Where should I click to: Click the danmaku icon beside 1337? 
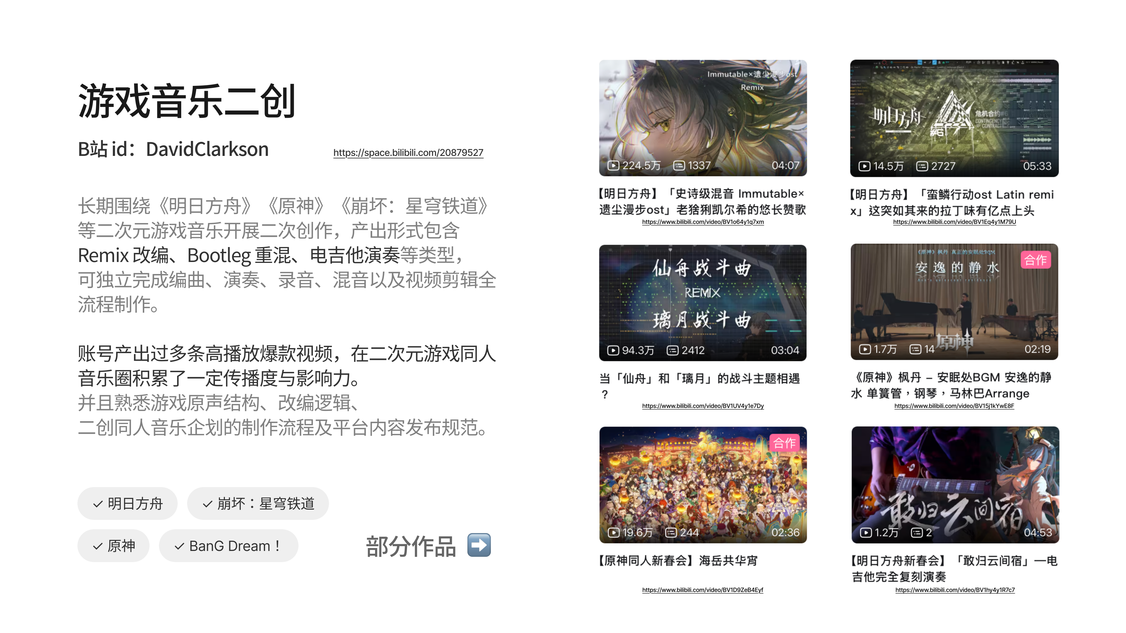[x=679, y=166]
